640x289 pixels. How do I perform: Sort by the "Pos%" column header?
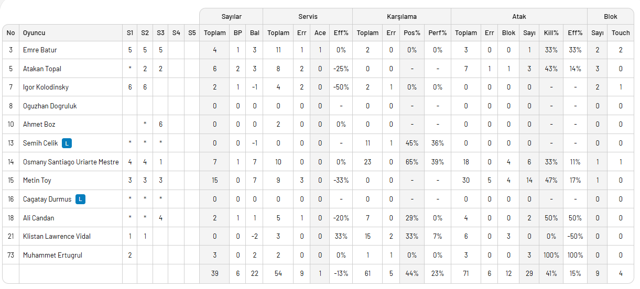[412, 32]
